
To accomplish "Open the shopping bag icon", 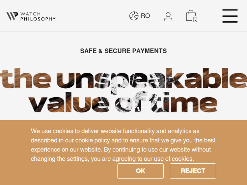I will pyautogui.click(x=190, y=15).
